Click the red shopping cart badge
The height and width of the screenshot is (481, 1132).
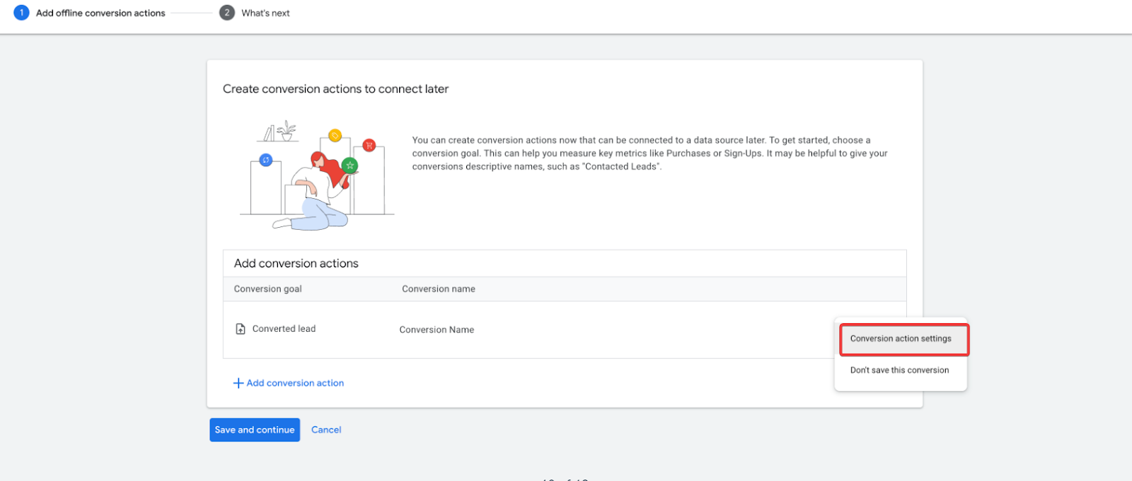[369, 145]
